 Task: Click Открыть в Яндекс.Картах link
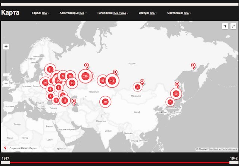pos(23,148)
